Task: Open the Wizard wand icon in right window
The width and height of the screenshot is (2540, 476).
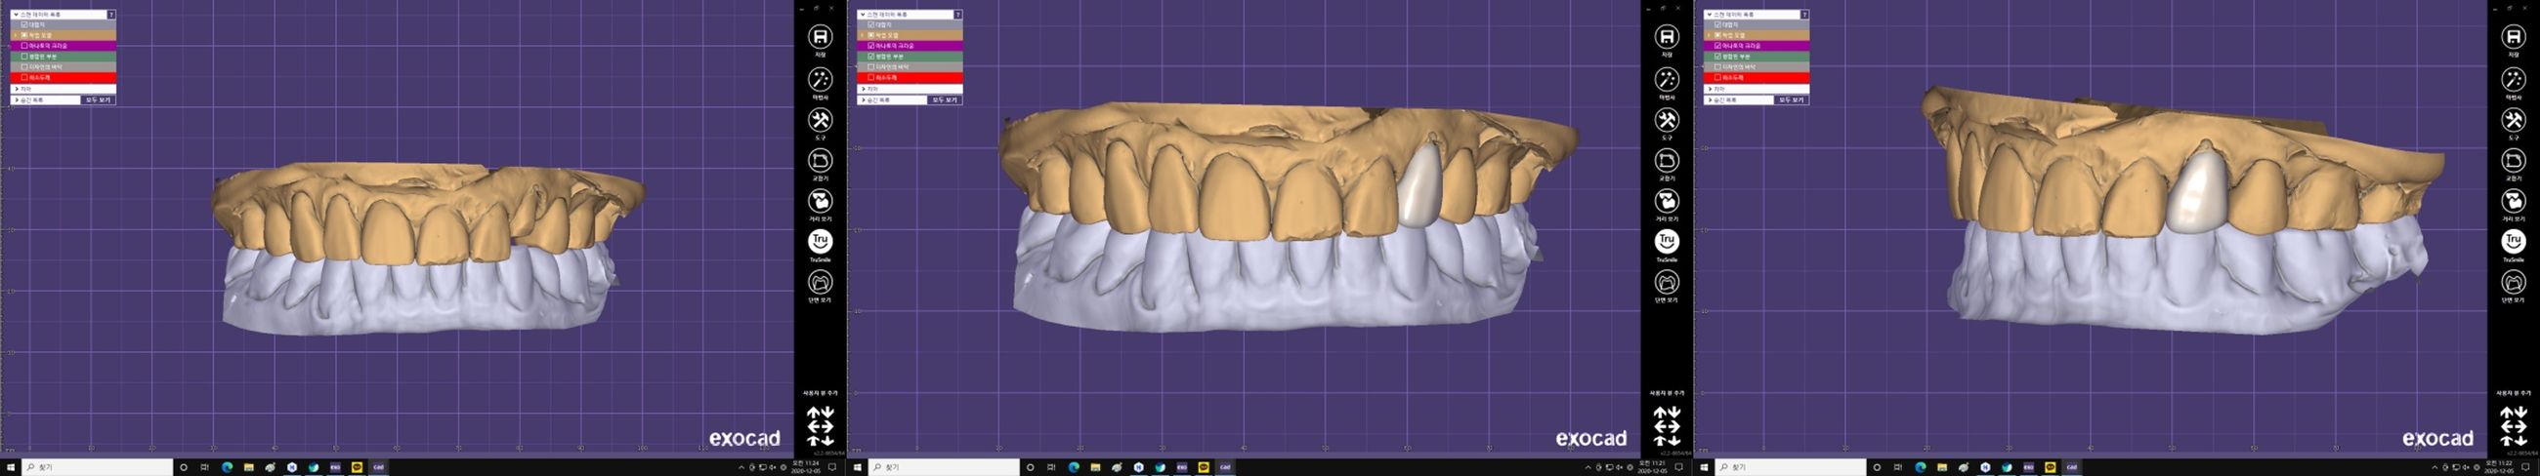Action: point(2513,79)
